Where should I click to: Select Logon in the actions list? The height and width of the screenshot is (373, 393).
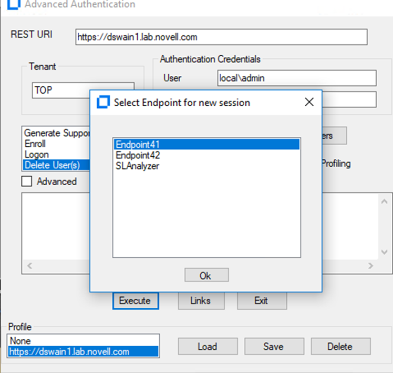click(x=56, y=154)
